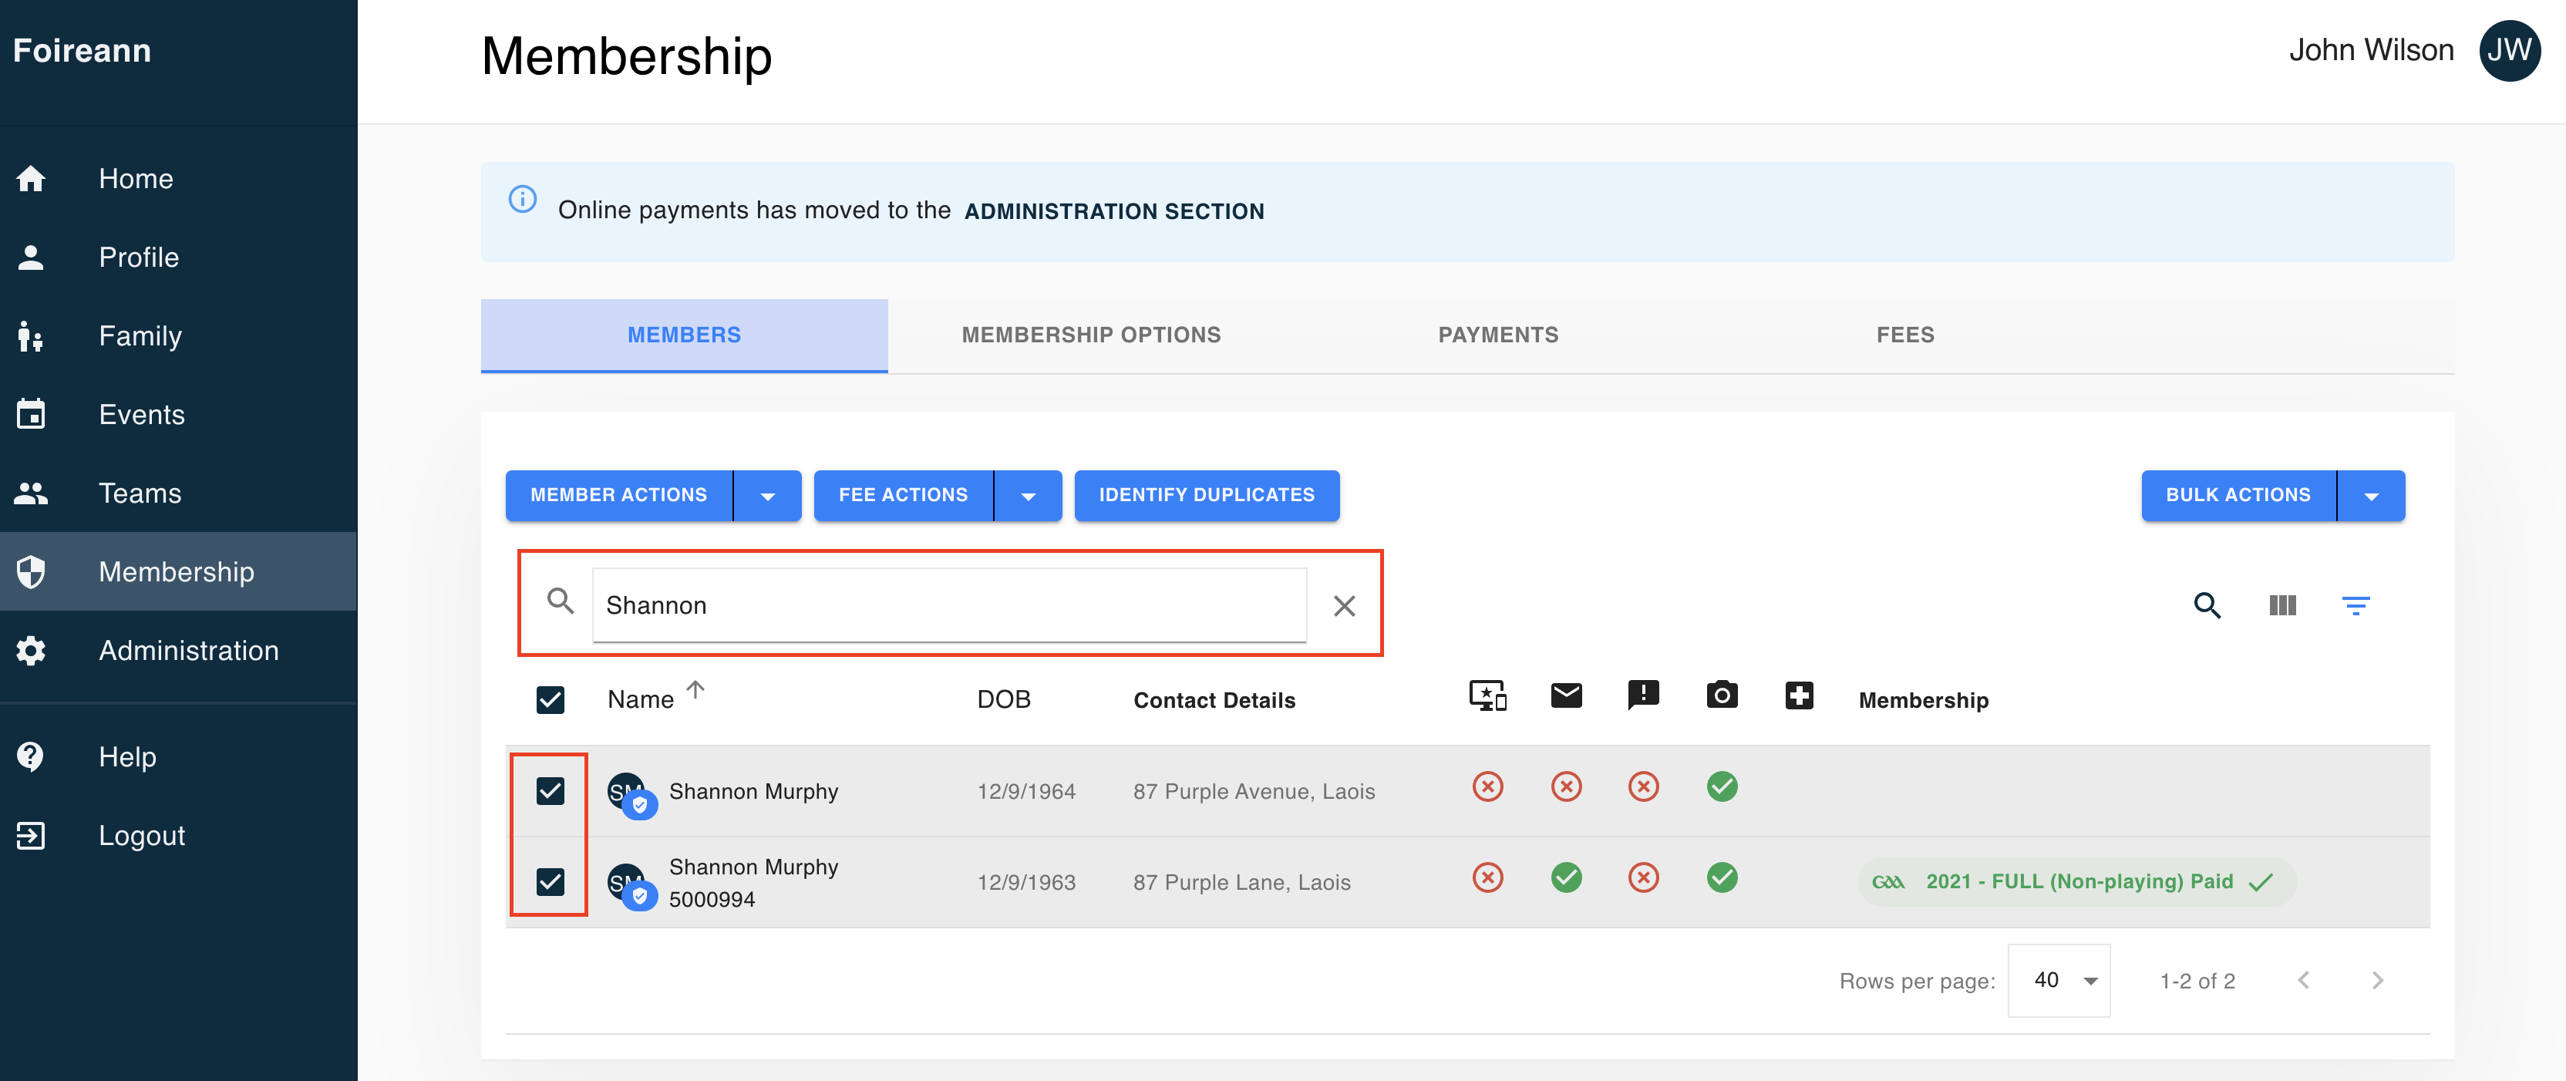
Task: Click the search field containing Shannon
Action: (949, 604)
